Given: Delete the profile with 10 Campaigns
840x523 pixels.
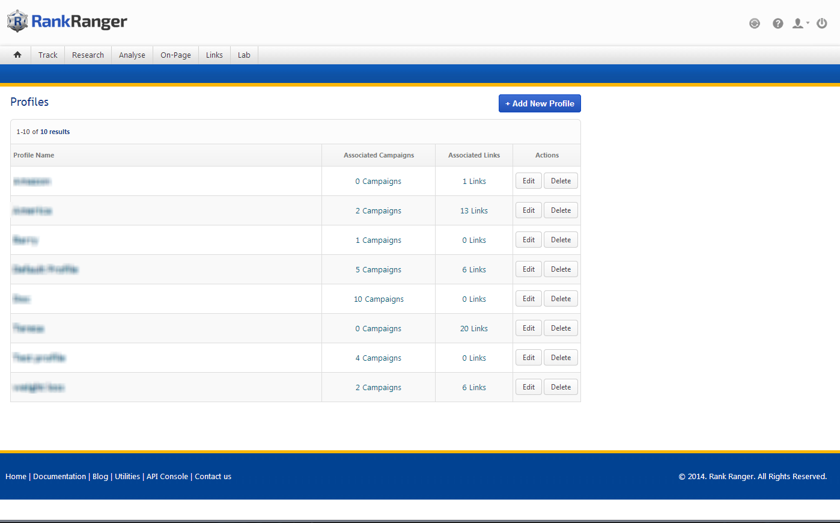Looking at the screenshot, I should 561,299.
